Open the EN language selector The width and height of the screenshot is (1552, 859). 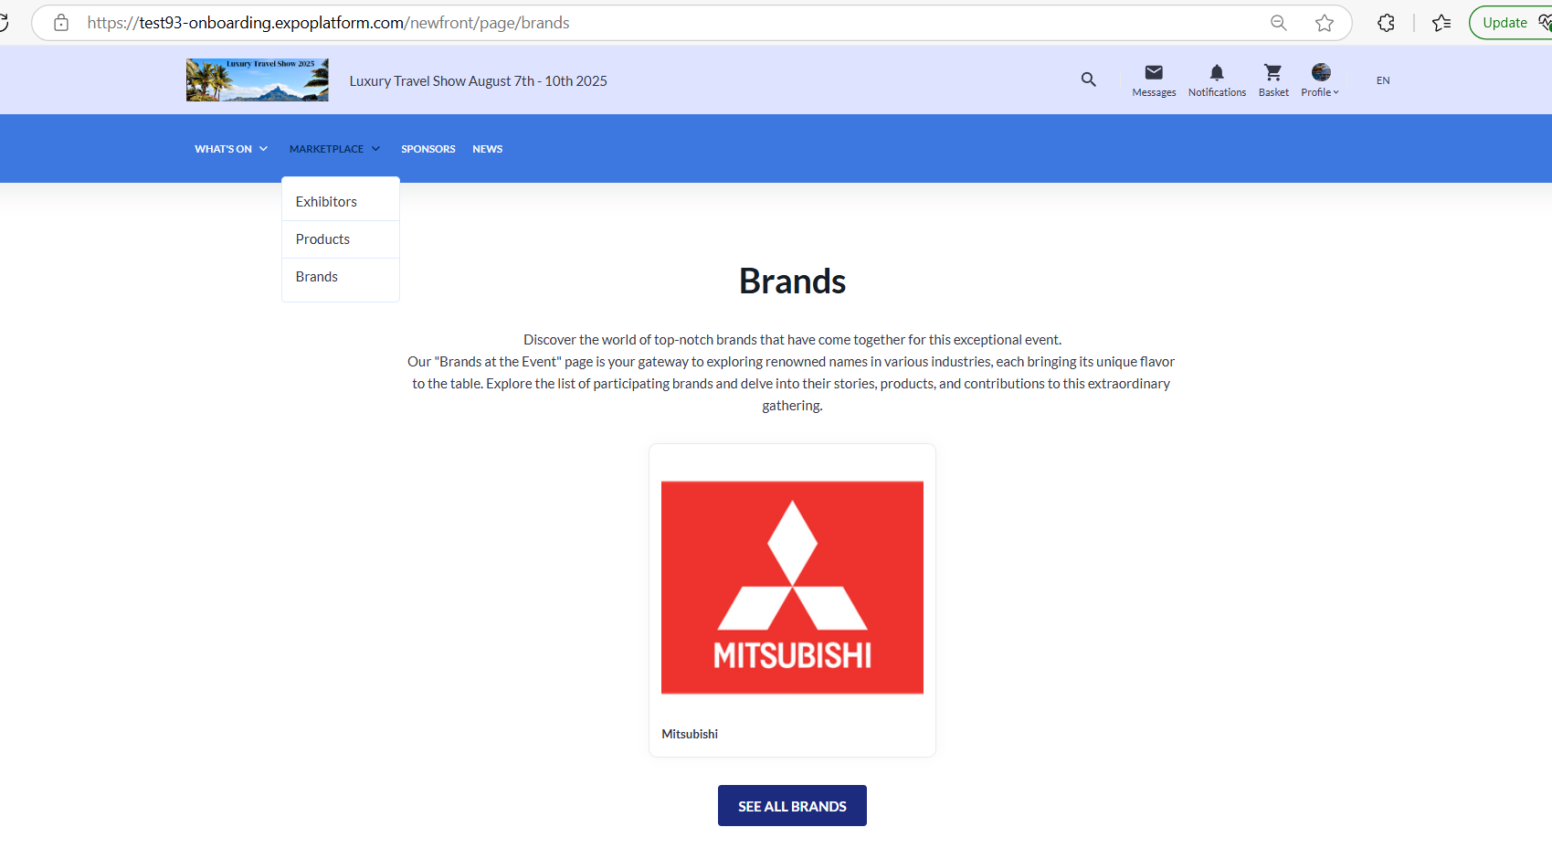pos(1383,80)
